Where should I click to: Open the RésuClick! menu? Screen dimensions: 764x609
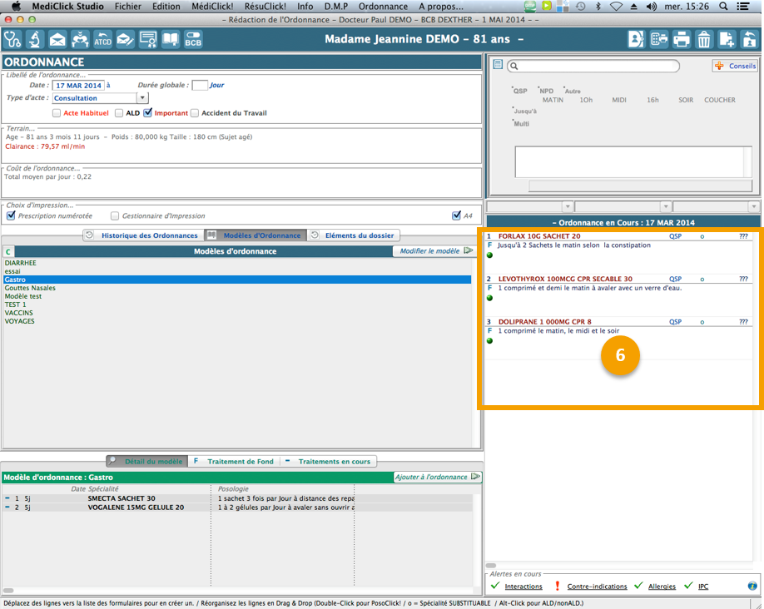tap(265, 6)
